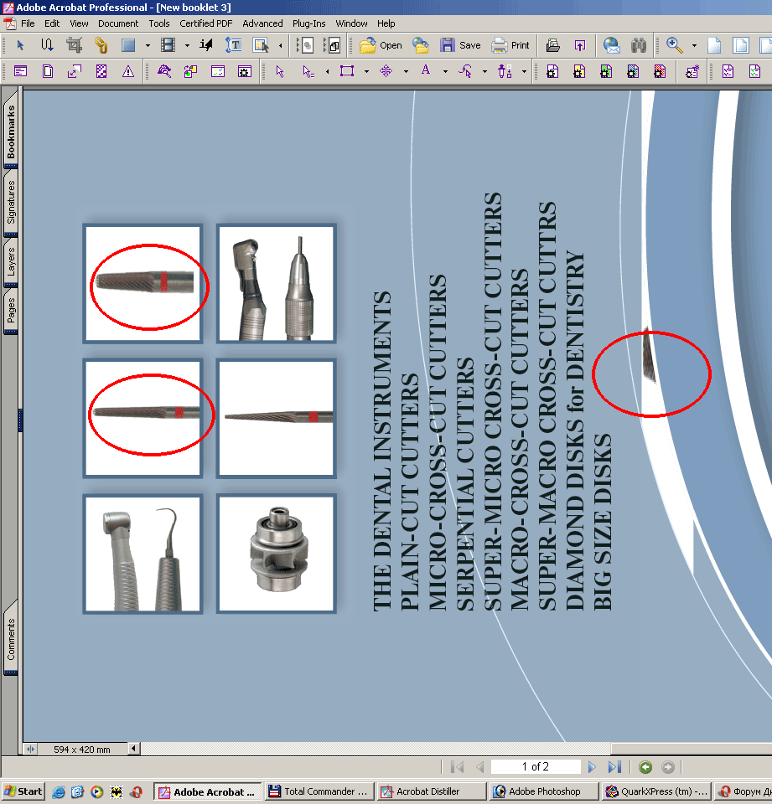The height and width of the screenshot is (804, 772).
Task: Click the horizontal scrollbar left arrow
Action: [133, 749]
